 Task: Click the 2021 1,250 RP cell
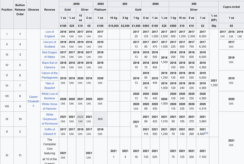214,83
